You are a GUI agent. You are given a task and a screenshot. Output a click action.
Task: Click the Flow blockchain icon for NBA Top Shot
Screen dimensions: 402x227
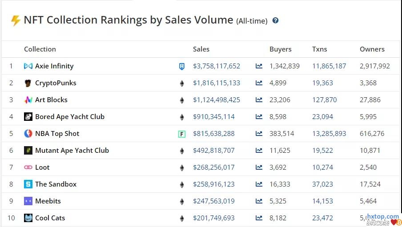coord(181,134)
